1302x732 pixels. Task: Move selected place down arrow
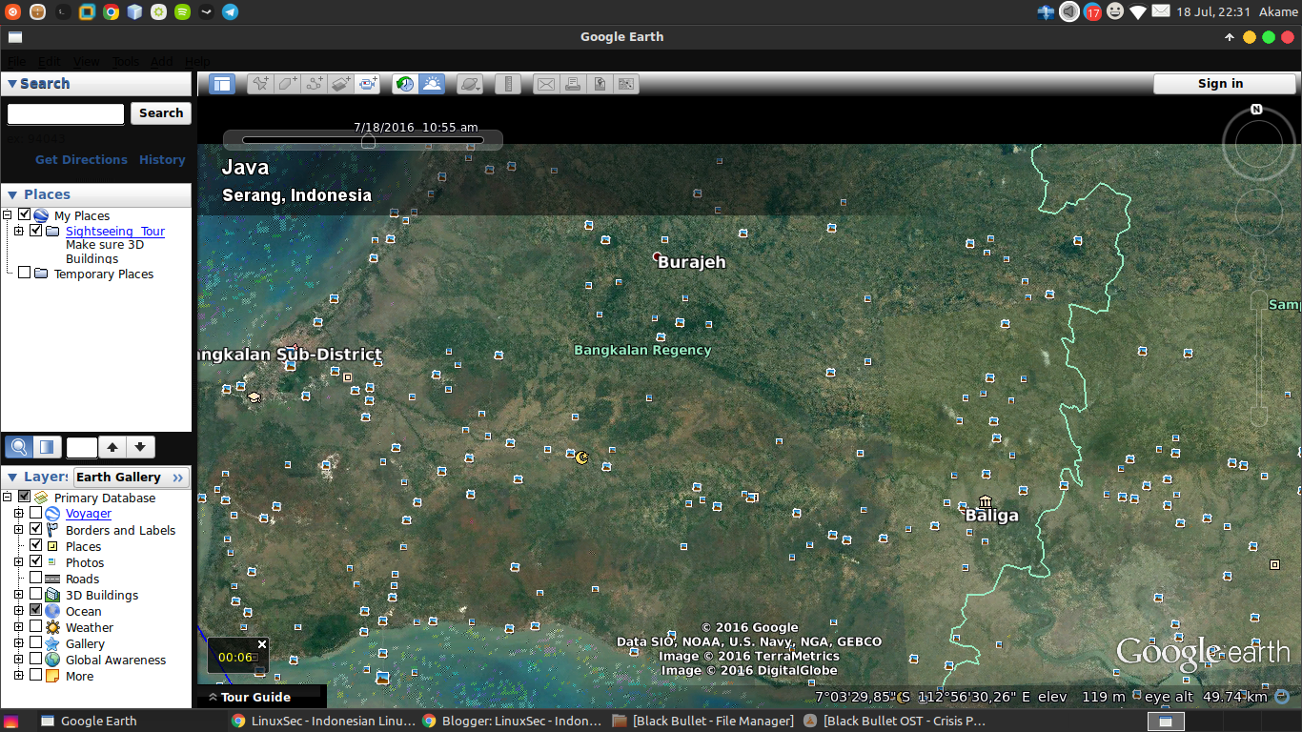[x=140, y=447]
